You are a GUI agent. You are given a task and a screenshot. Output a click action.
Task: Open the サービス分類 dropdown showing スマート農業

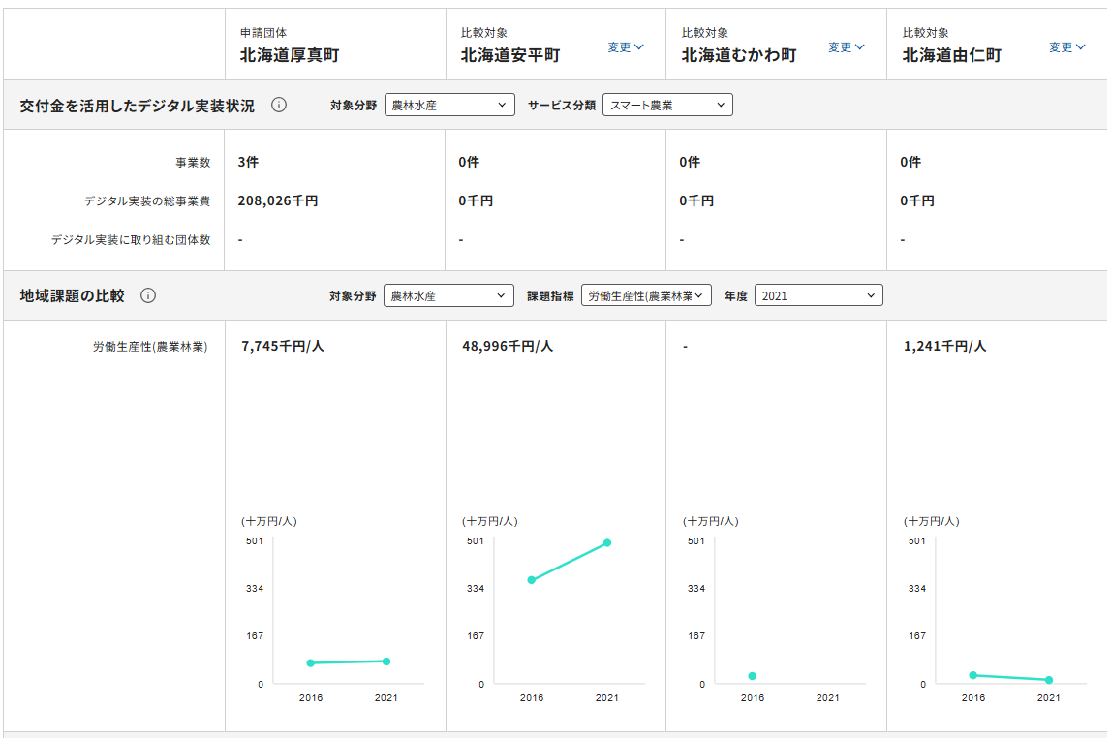[666, 105]
